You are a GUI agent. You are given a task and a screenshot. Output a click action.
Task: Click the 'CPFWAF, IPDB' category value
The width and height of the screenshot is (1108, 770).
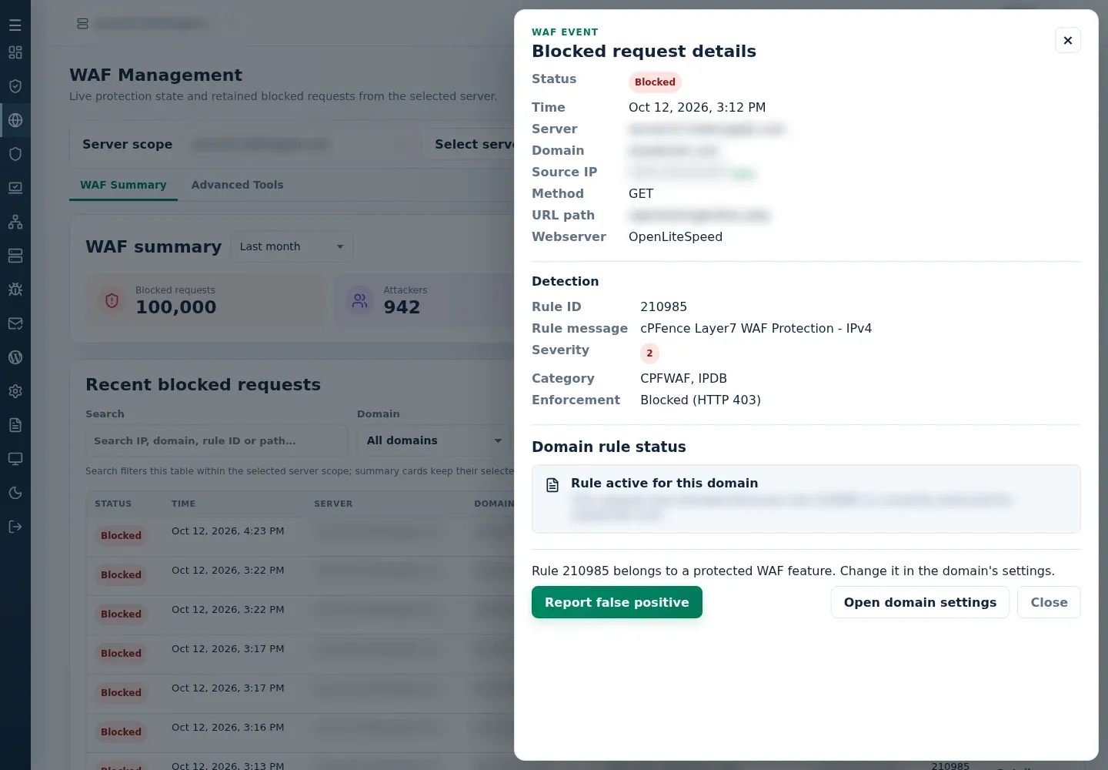click(x=683, y=378)
